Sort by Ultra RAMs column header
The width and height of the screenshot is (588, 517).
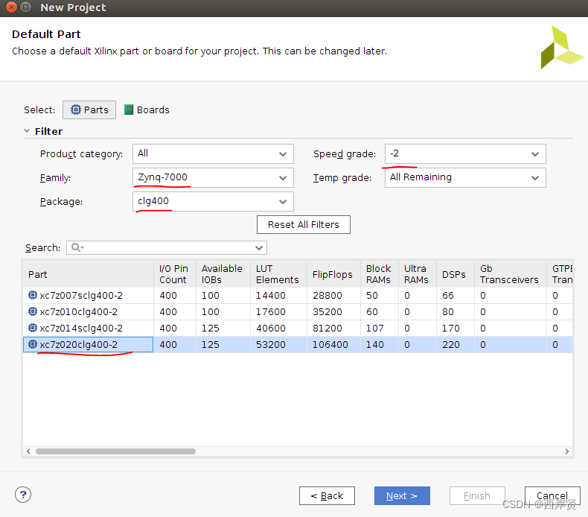tap(418, 274)
